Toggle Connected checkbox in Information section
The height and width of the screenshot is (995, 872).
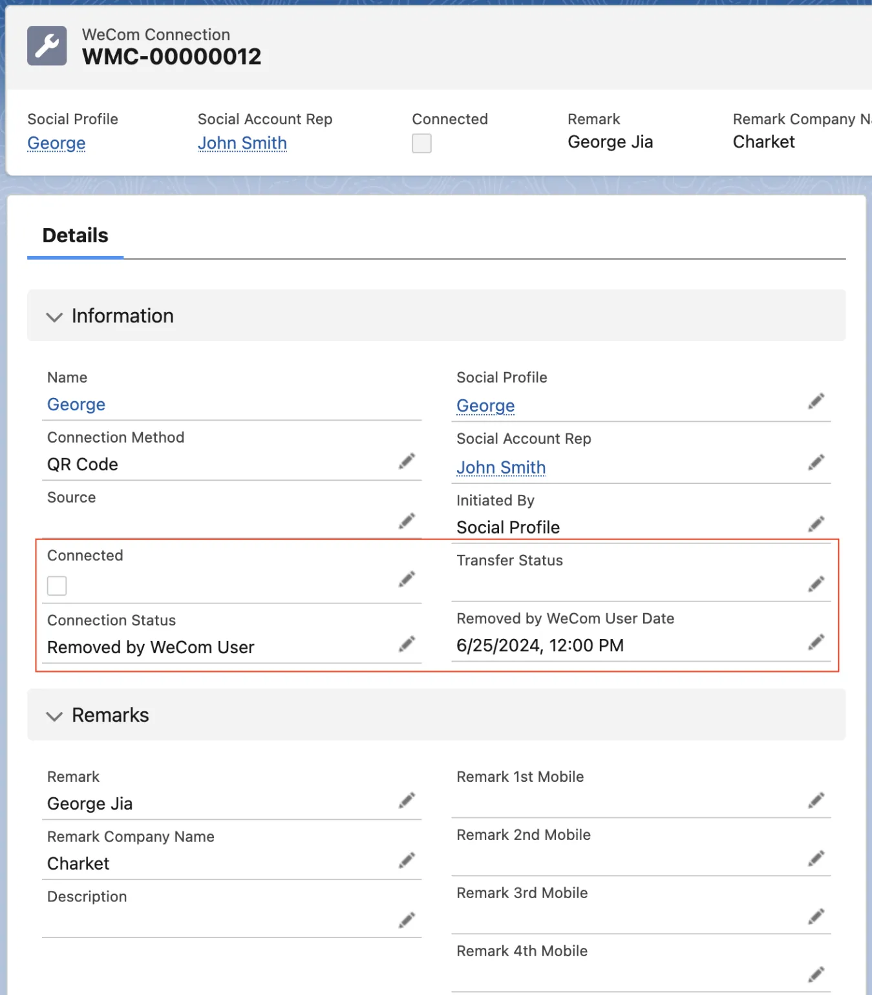tap(57, 586)
